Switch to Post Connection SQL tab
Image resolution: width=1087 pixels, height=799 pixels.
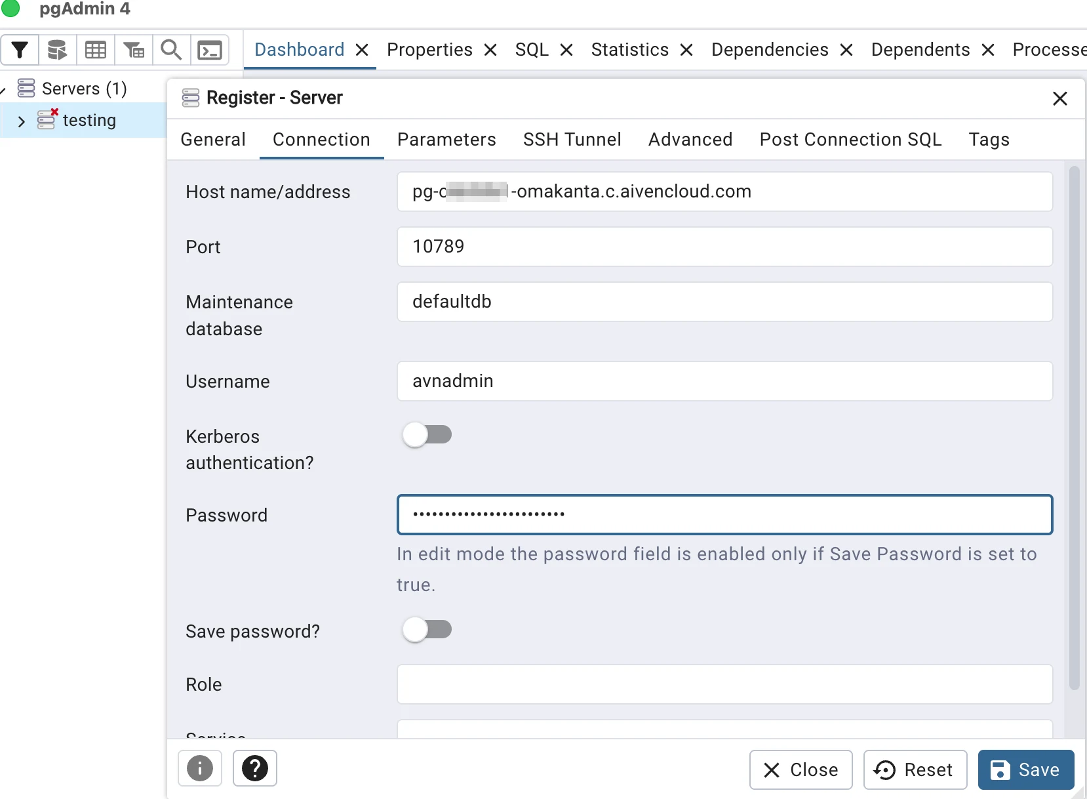[x=850, y=139]
